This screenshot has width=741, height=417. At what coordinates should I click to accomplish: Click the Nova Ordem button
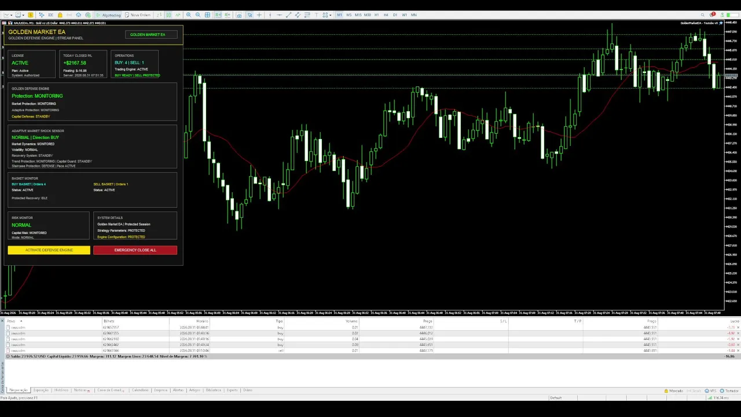(138, 15)
